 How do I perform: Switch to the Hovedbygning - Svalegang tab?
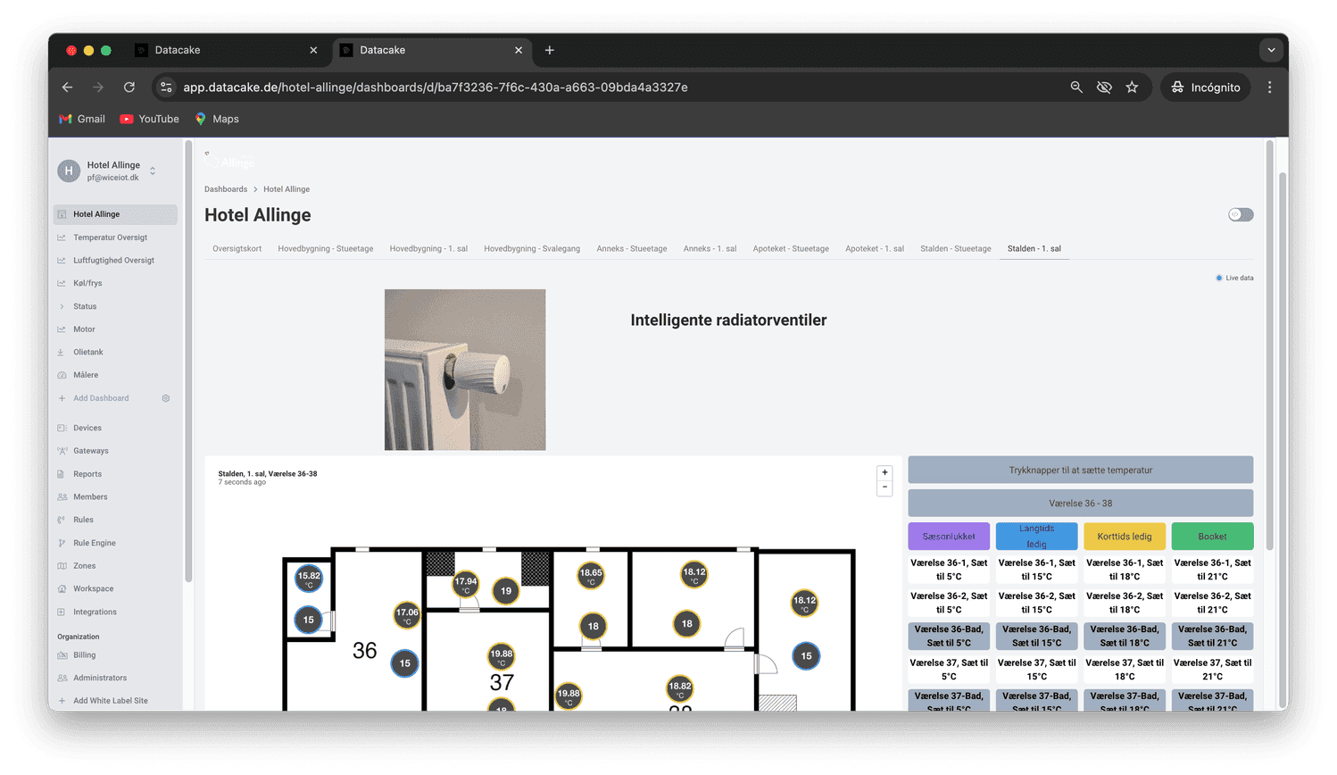pos(532,249)
